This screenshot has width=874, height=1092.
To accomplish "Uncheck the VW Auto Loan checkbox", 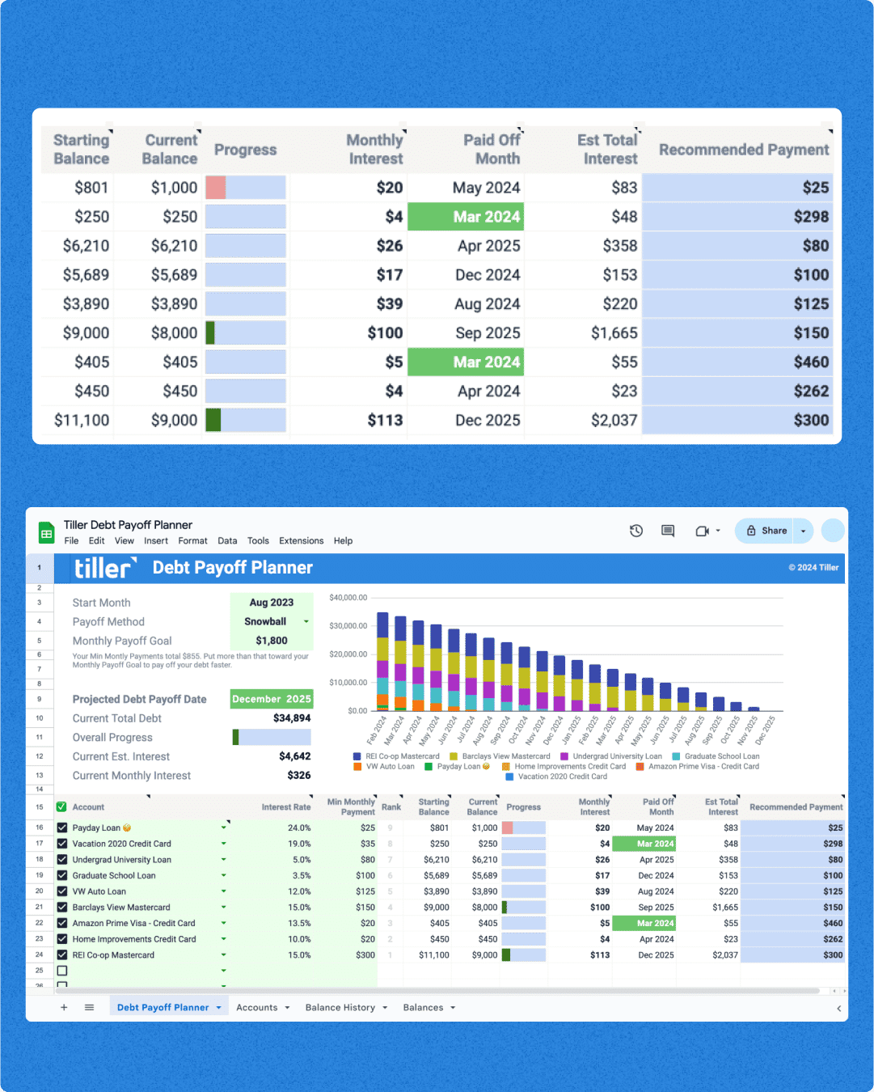I will (61, 891).
